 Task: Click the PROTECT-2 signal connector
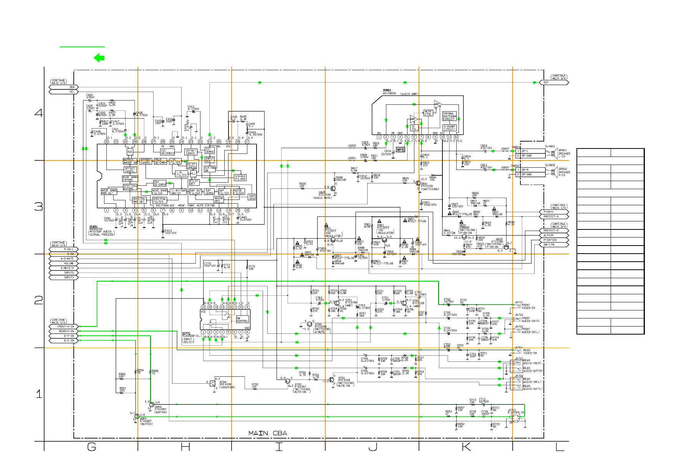[554, 231]
